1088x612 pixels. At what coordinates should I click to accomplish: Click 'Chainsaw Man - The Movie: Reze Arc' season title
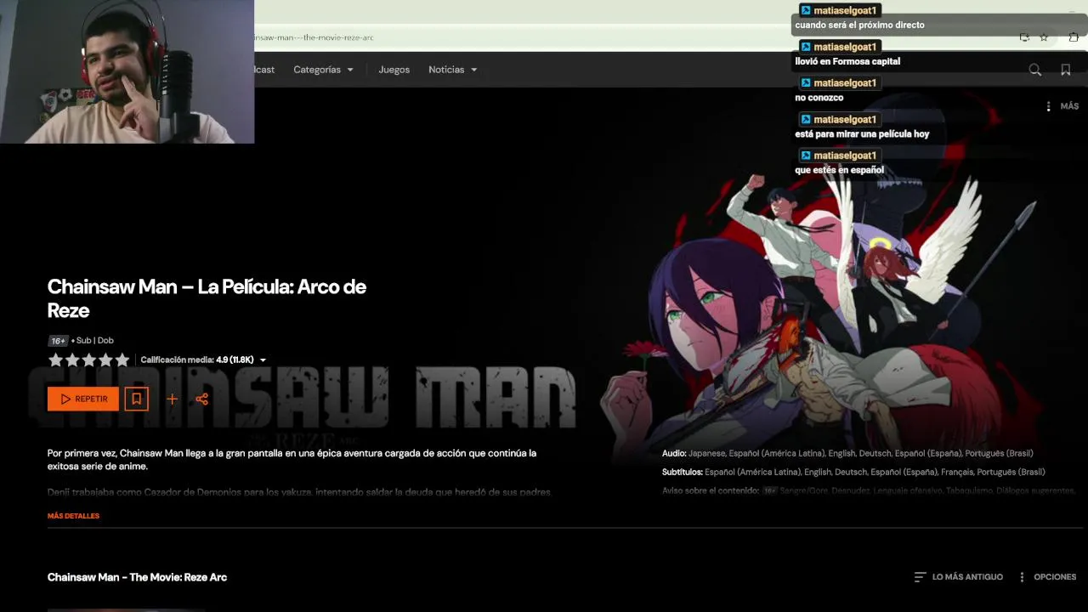(x=137, y=577)
